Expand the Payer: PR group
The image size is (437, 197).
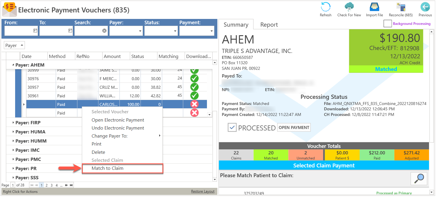pyautogui.click(x=13, y=169)
